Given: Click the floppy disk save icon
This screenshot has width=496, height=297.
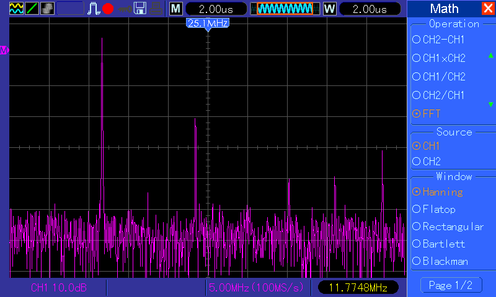Looking at the screenshot, I should (x=140, y=9).
